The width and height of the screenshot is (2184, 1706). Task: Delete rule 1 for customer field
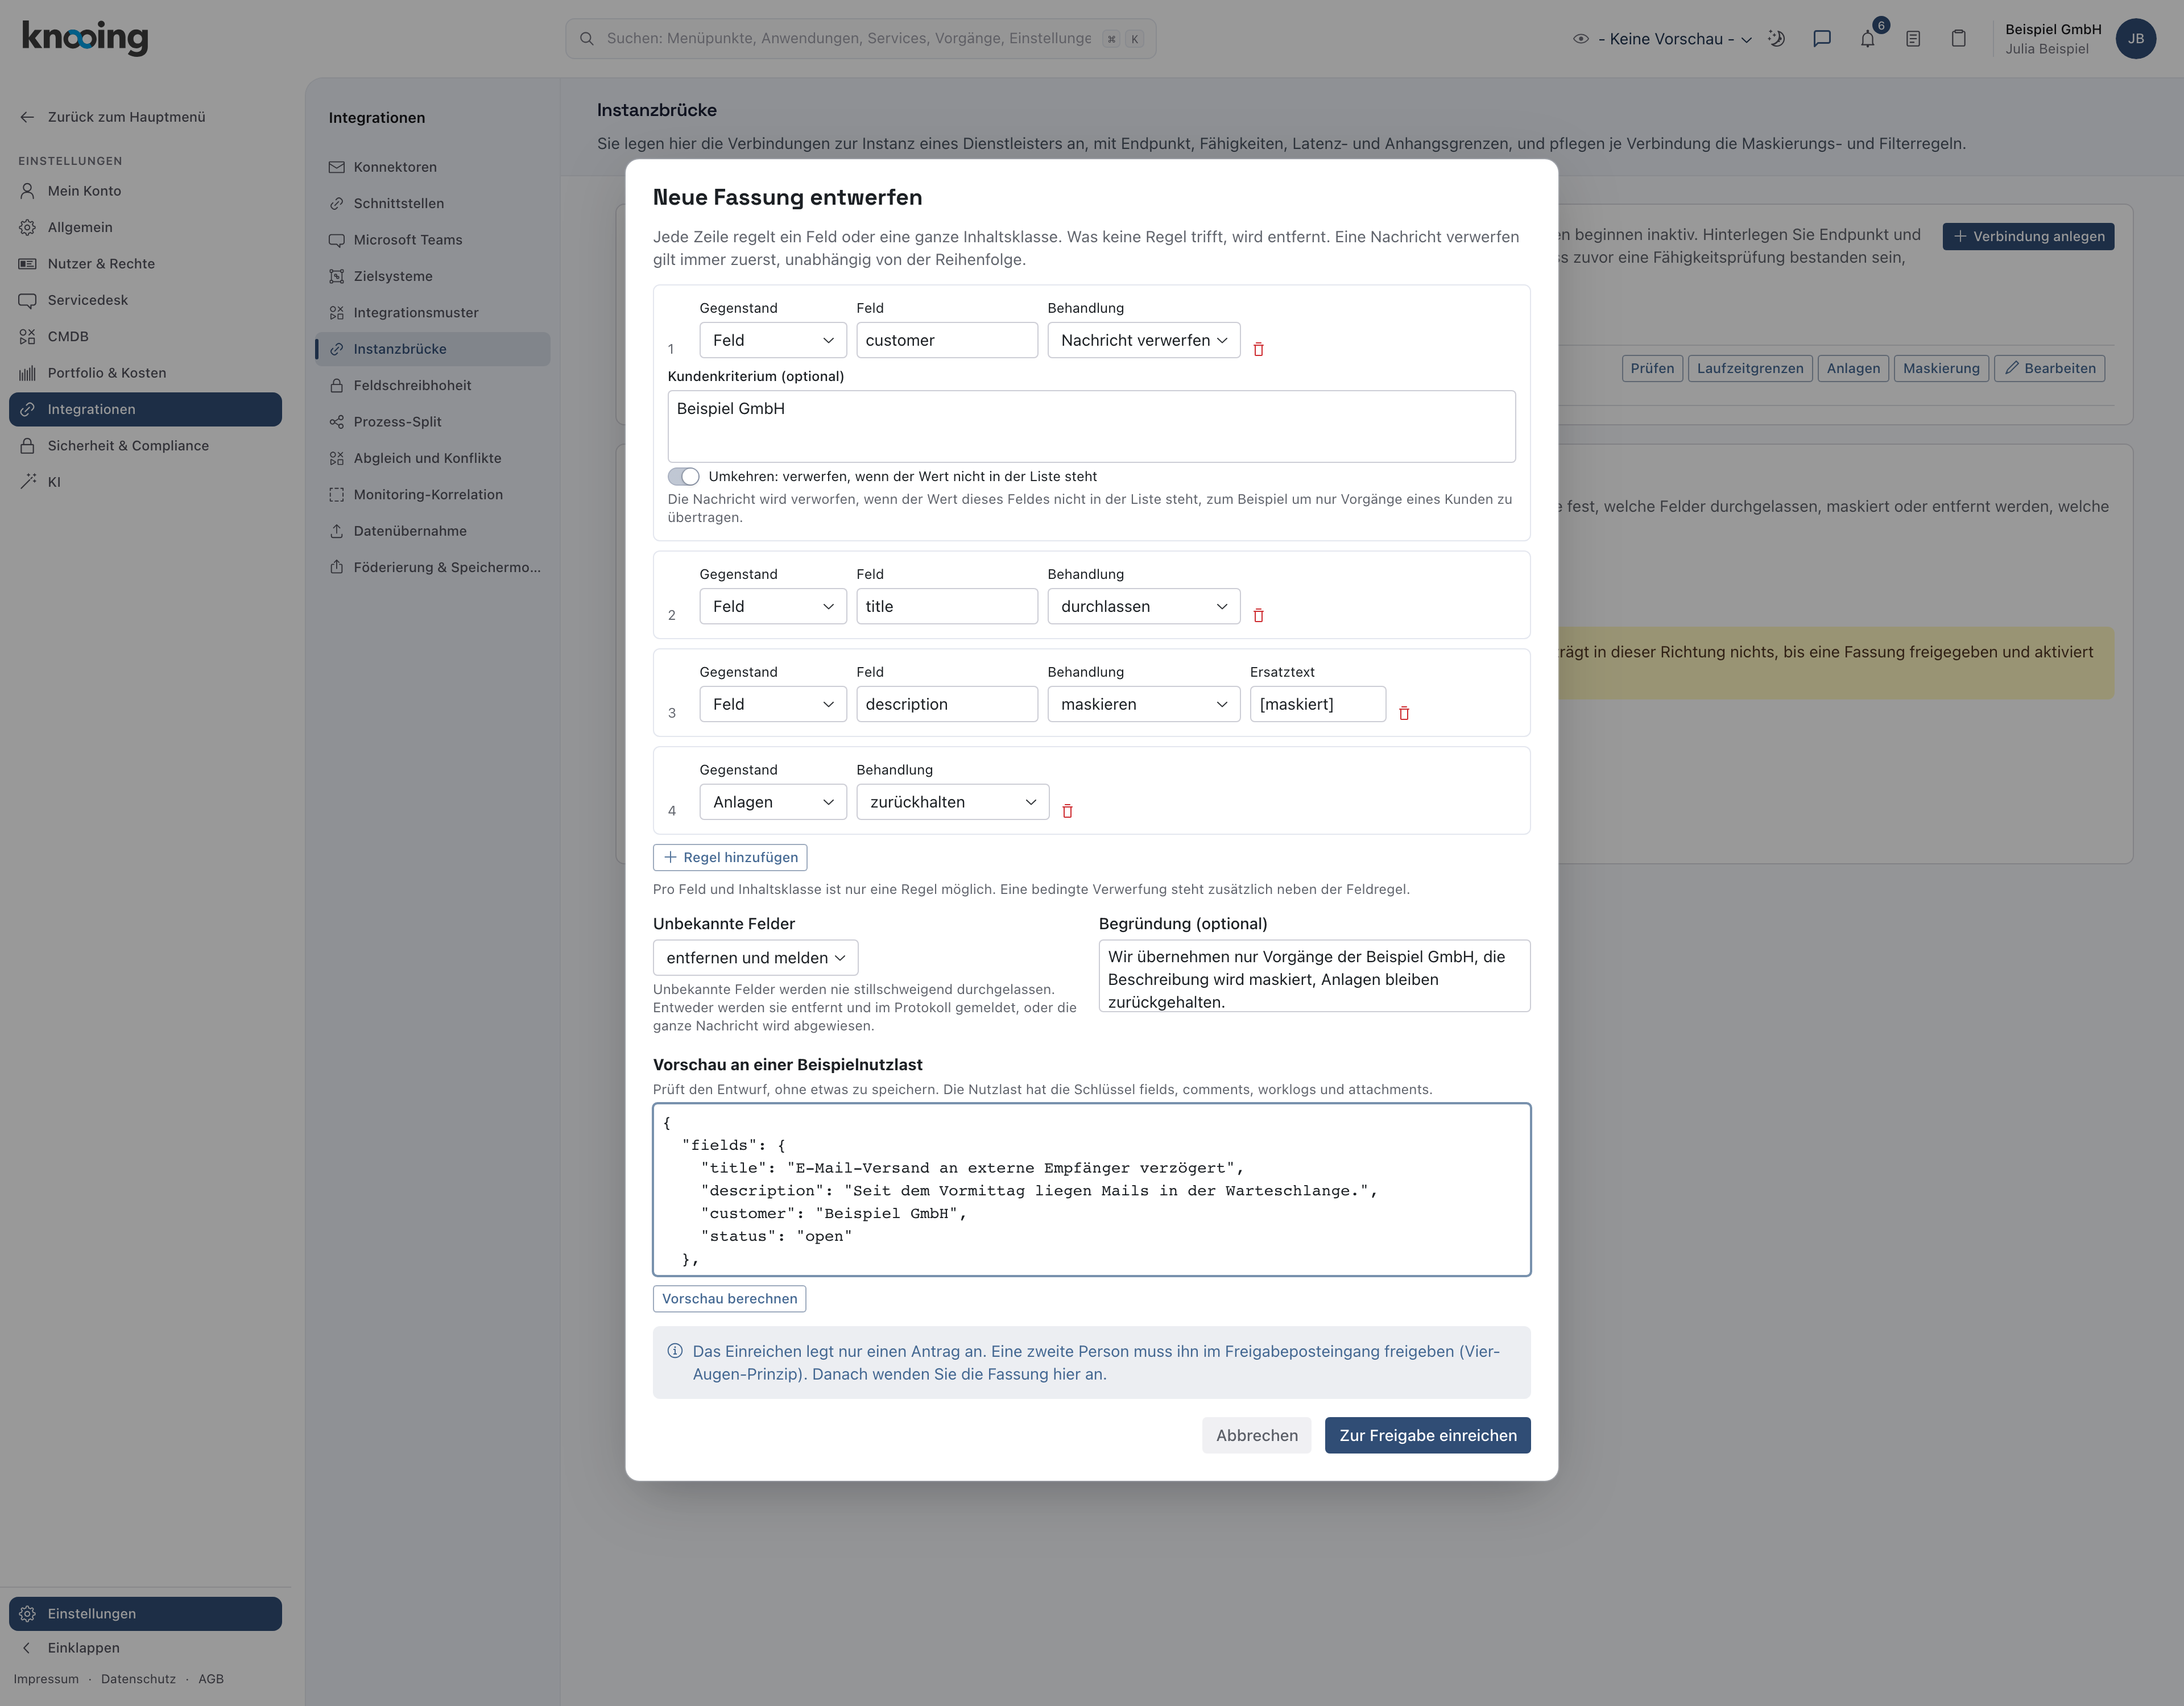[x=1258, y=349]
